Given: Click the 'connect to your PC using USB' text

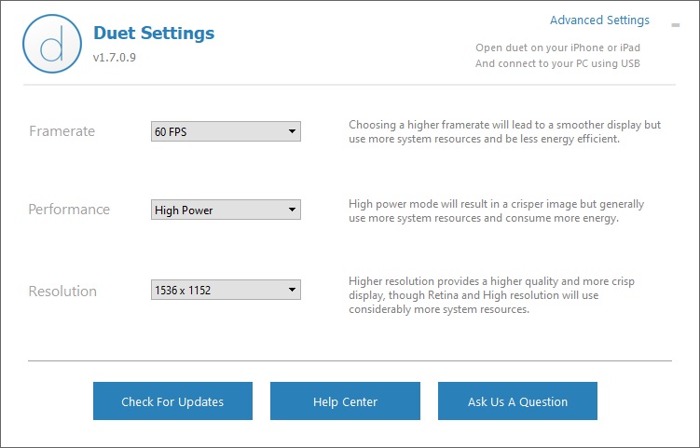Looking at the screenshot, I should coord(557,63).
